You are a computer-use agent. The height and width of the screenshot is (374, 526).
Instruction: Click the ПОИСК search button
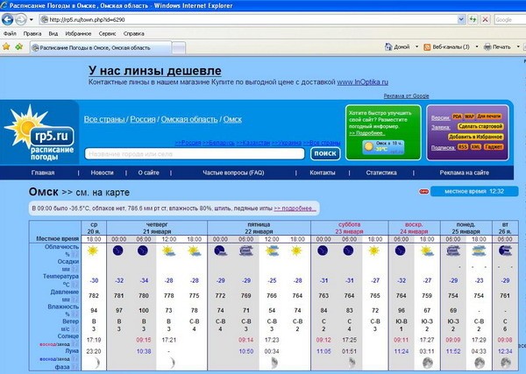click(325, 154)
